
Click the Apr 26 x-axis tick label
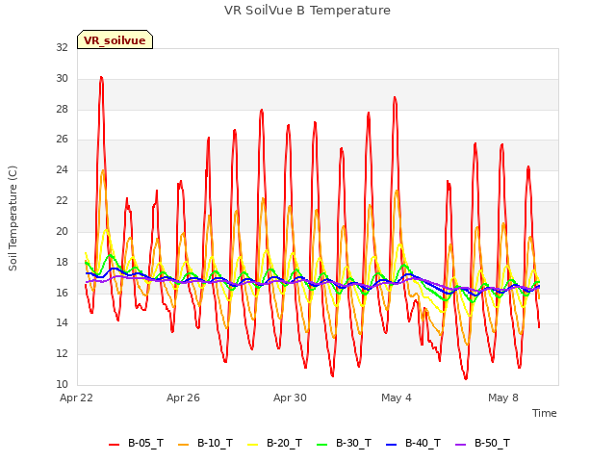[183, 398]
